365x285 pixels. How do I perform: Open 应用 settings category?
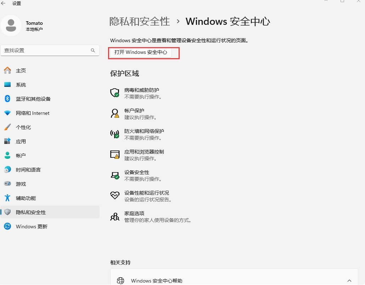[x=50, y=141]
